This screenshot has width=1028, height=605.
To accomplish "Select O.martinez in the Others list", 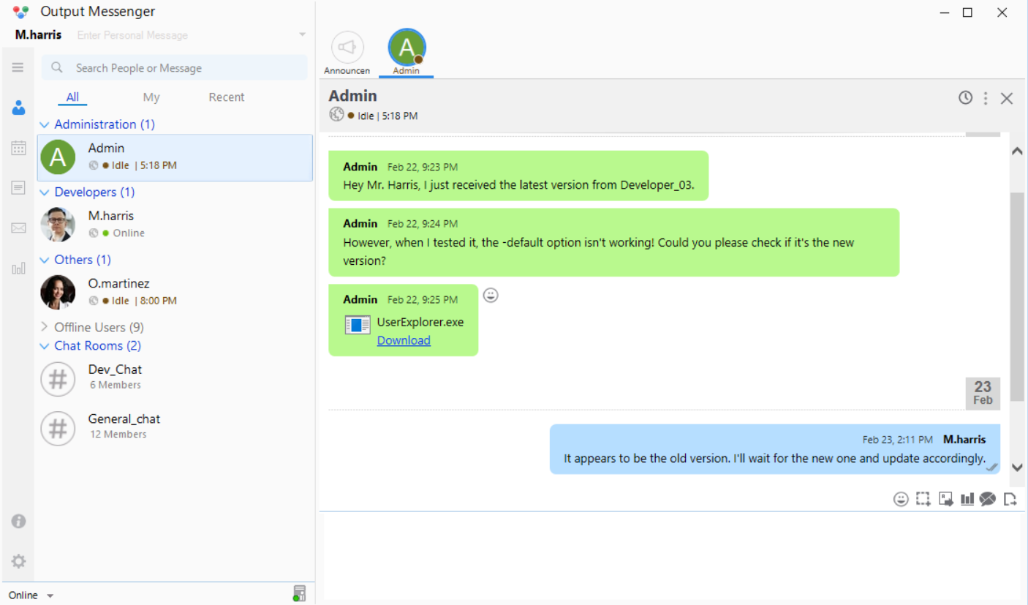I will coord(175,293).
